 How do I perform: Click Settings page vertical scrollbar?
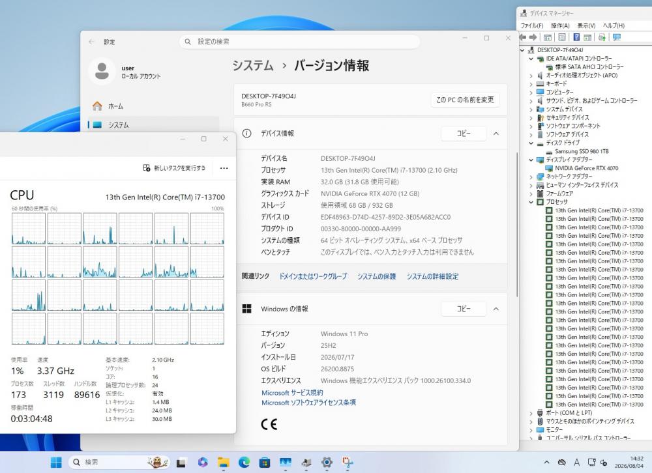[x=517, y=224]
